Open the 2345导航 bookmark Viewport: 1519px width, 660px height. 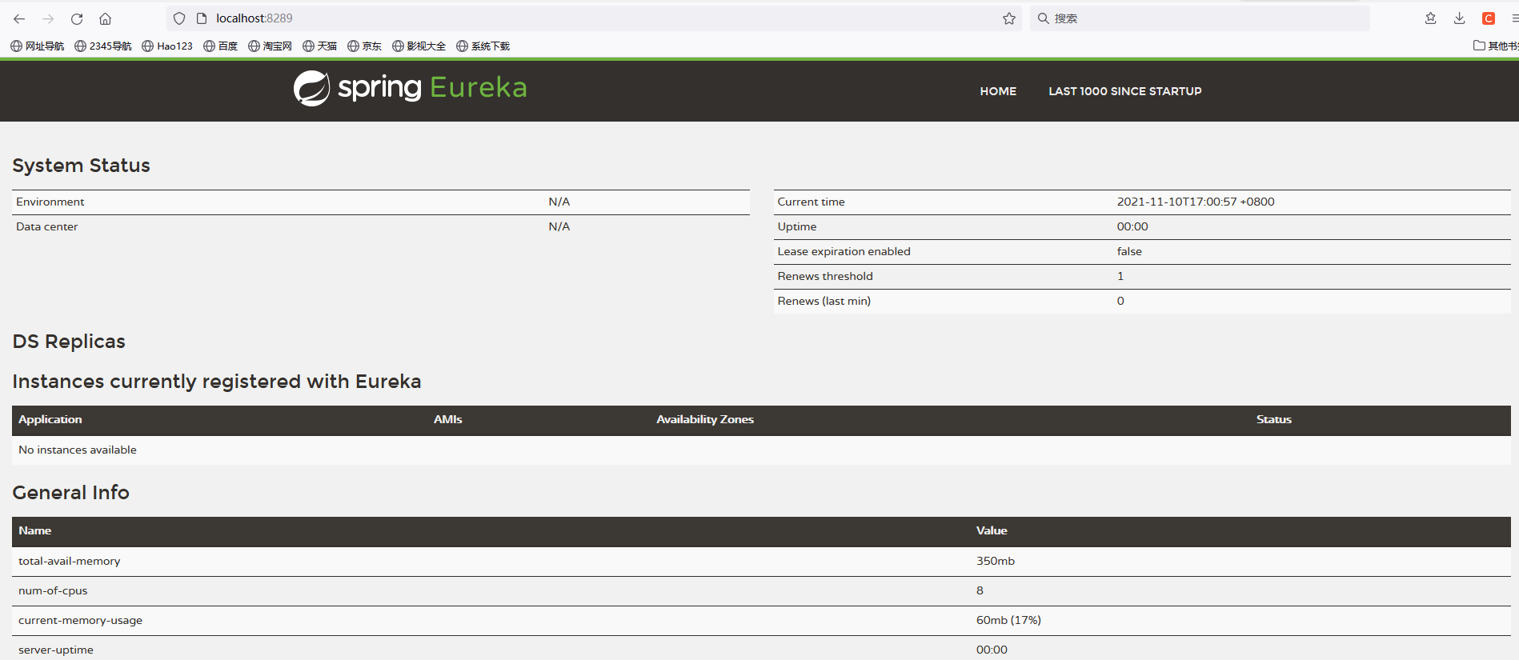coord(103,46)
